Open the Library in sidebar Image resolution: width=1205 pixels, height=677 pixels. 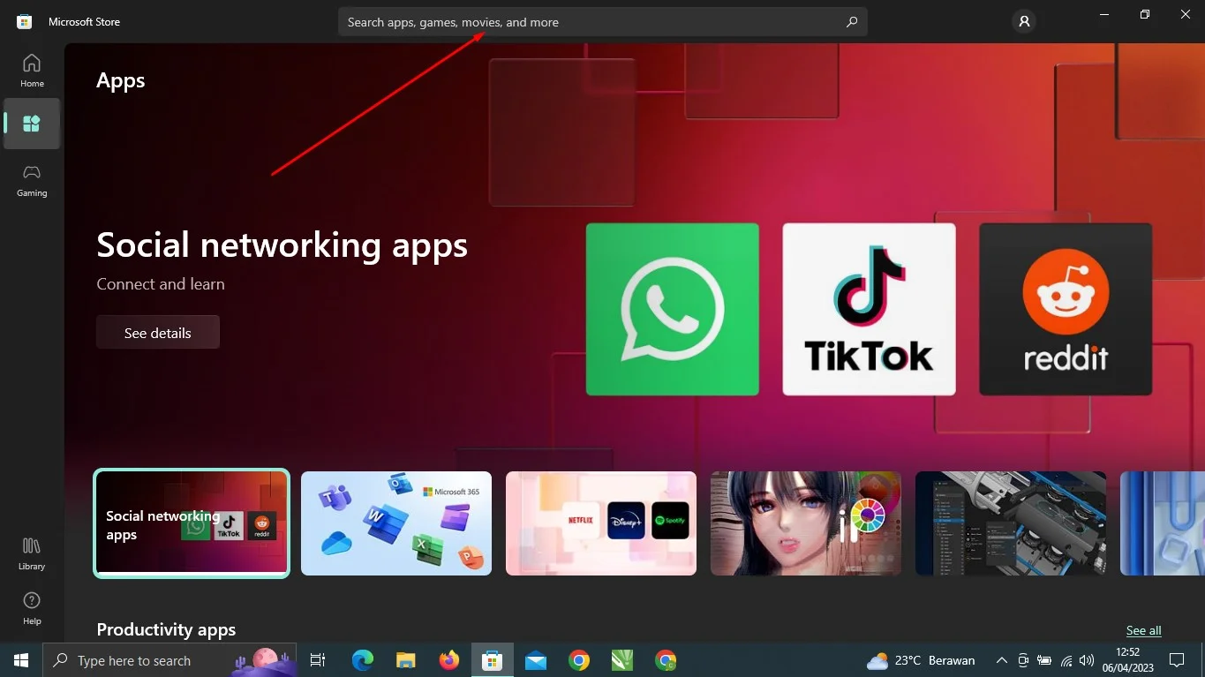point(32,553)
